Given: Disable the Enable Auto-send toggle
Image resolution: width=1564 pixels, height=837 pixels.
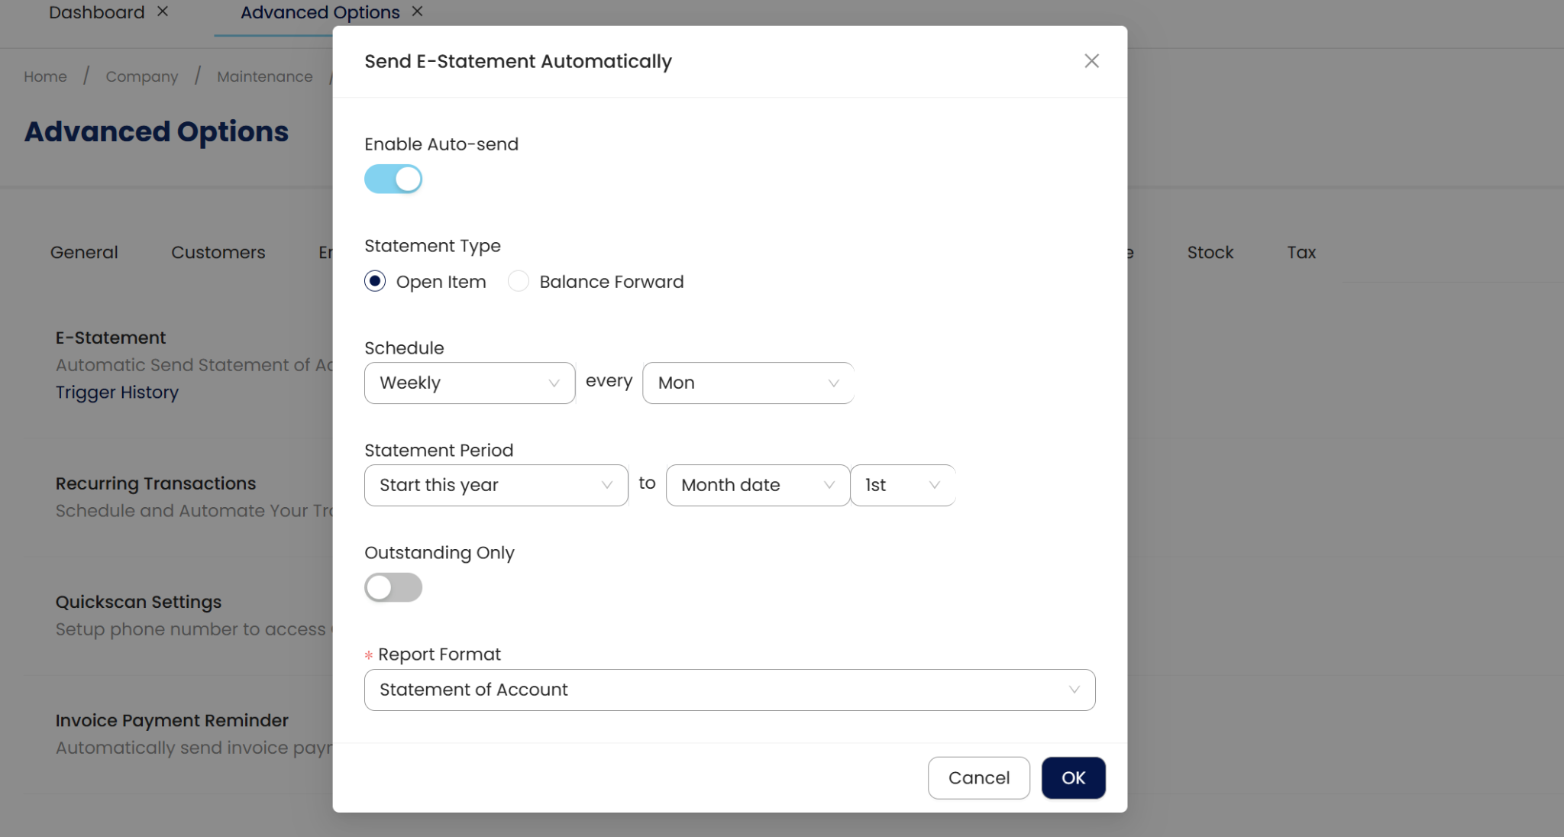Looking at the screenshot, I should click(393, 179).
